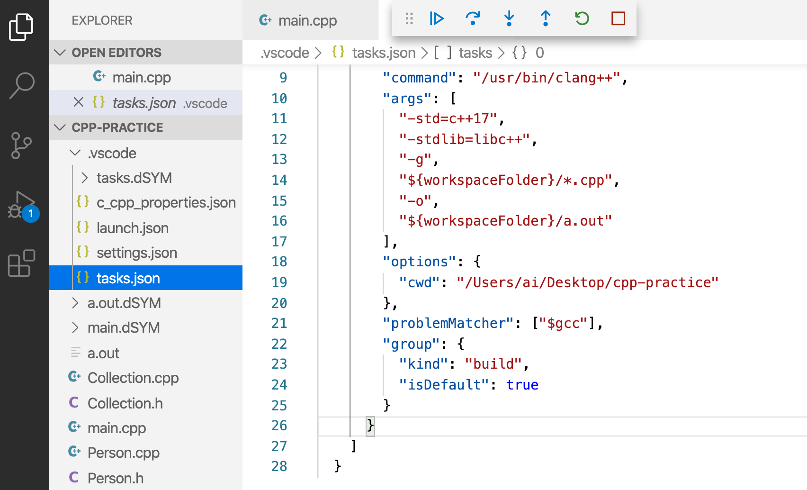Step over in debug toolbar
The width and height of the screenshot is (807, 490).
coord(473,18)
